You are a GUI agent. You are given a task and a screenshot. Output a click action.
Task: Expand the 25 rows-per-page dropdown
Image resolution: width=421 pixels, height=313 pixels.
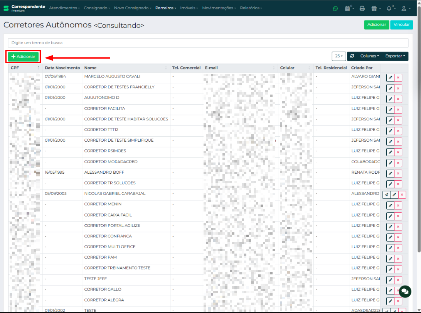tap(339, 56)
